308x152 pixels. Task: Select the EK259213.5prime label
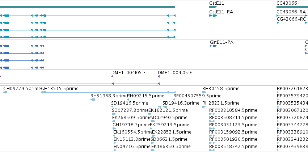(169, 125)
